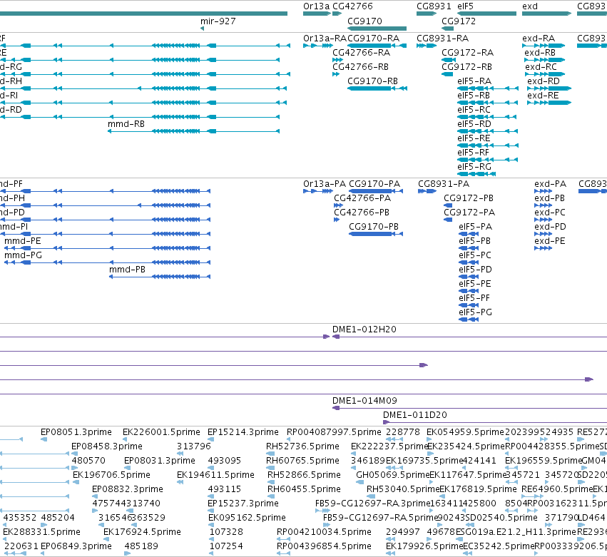This screenshot has height=557, width=607.
Task: Click the RH60765.5prime EST label
Action: 302,461
